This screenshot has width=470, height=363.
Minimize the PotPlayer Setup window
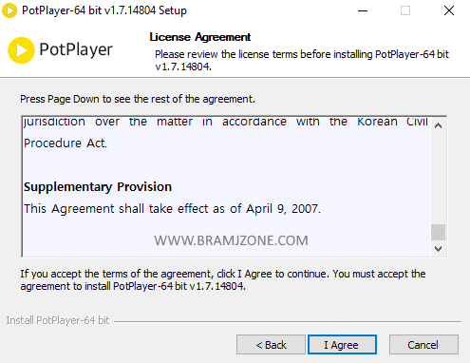[363, 10]
